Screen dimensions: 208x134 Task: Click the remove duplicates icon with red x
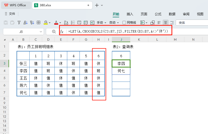153,23
